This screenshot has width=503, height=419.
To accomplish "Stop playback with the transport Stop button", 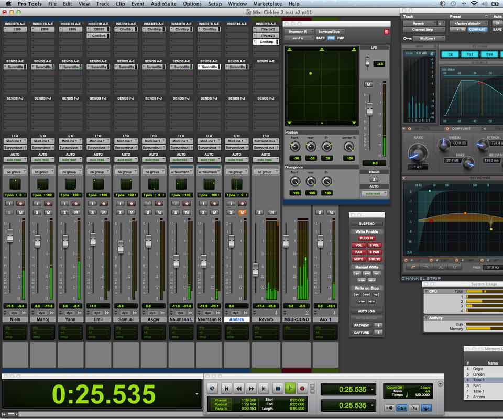I will click(278, 389).
